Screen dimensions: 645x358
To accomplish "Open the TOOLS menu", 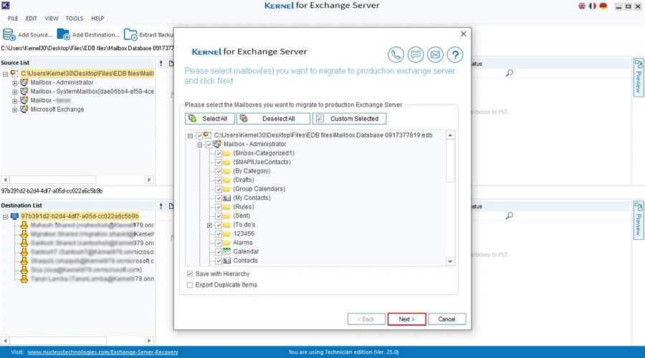I will (75, 19).
